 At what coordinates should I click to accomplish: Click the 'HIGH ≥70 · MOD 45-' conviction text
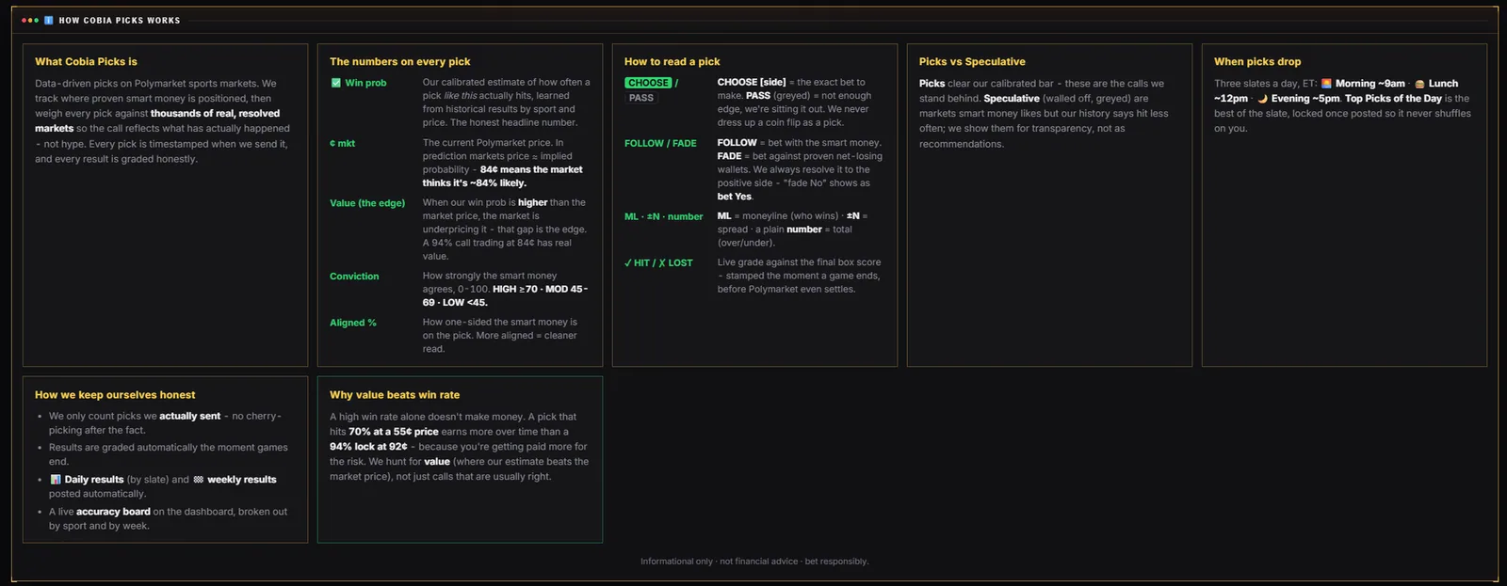(x=540, y=290)
